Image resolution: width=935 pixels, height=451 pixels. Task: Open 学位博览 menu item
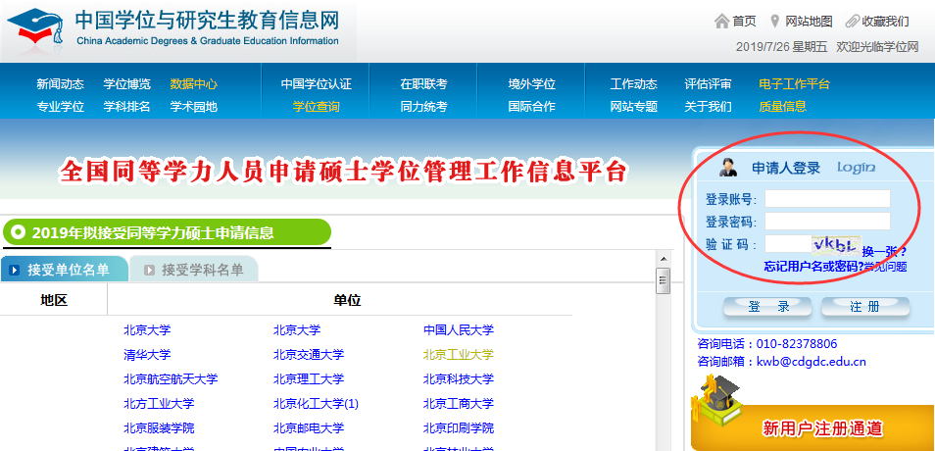[127, 84]
